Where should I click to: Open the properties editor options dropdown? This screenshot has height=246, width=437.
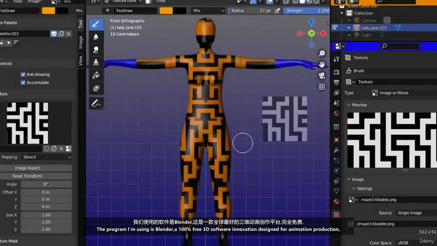click(x=340, y=46)
